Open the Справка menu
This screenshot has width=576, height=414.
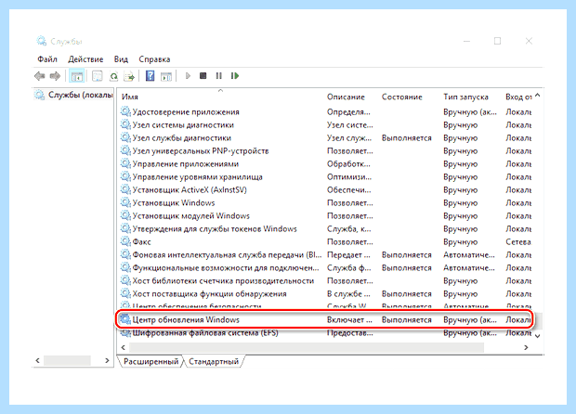point(154,59)
